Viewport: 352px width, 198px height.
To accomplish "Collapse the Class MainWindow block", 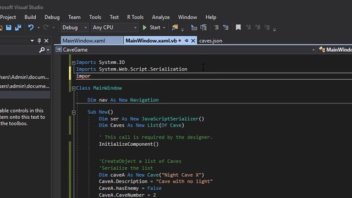I will (74, 89).
